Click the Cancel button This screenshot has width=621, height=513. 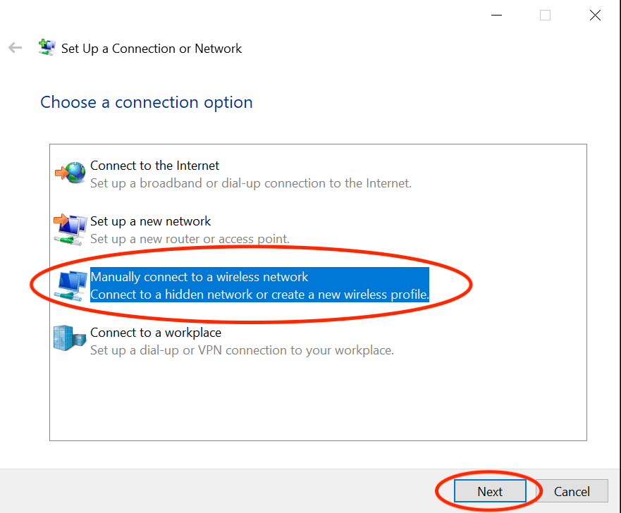pyautogui.click(x=572, y=491)
